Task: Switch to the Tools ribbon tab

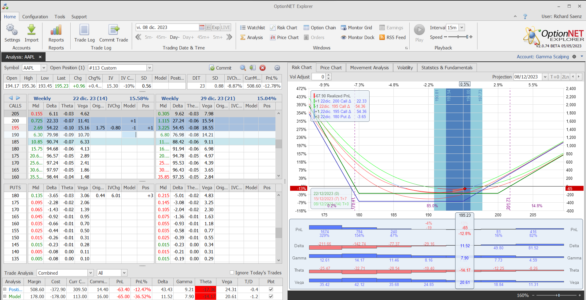Action: (x=60, y=17)
